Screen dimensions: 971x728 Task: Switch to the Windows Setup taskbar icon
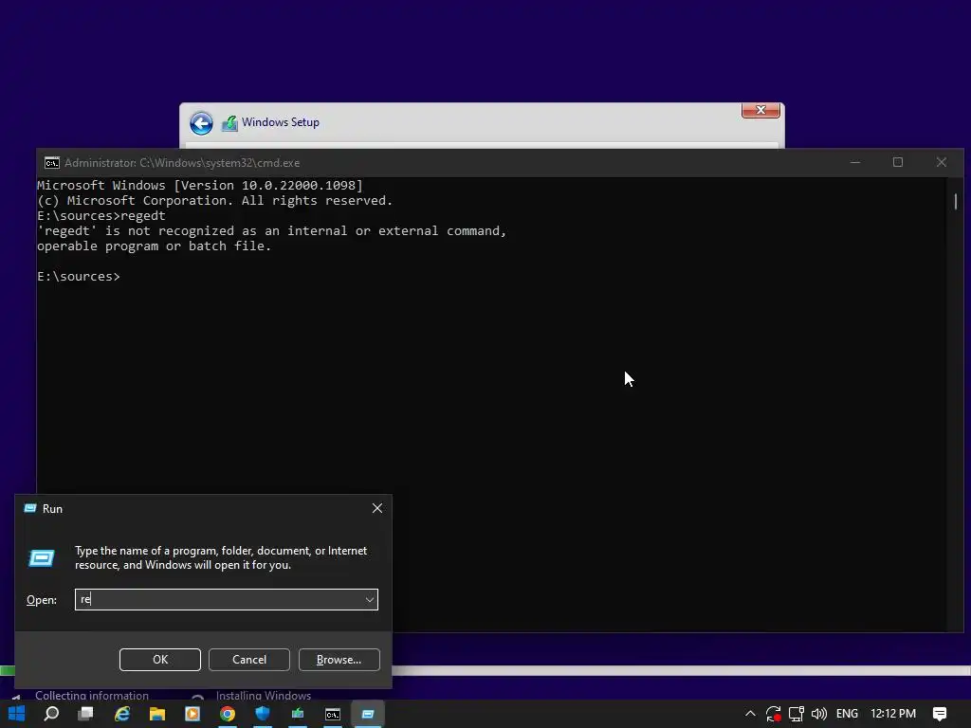[x=298, y=714]
